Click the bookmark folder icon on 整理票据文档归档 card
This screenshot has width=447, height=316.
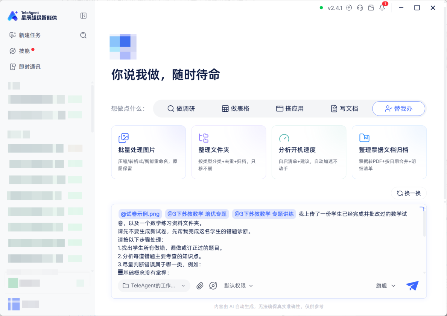coord(364,138)
